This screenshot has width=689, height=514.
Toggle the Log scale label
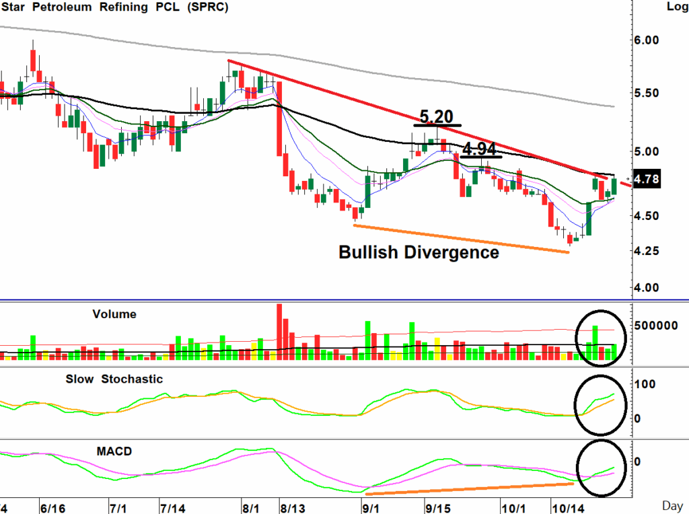(x=675, y=7)
